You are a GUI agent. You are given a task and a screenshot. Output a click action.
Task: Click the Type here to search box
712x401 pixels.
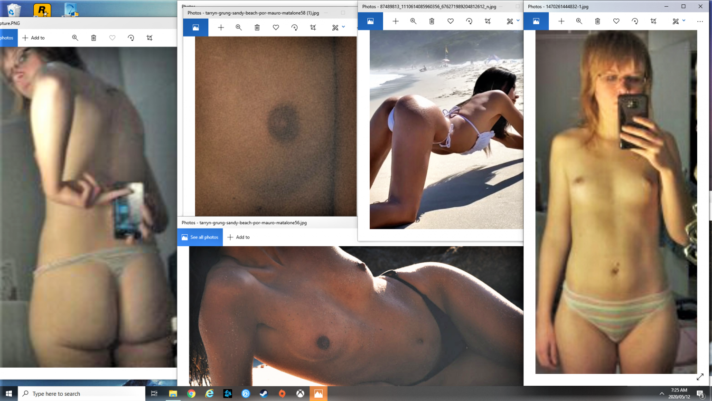[x=81, y=393]
